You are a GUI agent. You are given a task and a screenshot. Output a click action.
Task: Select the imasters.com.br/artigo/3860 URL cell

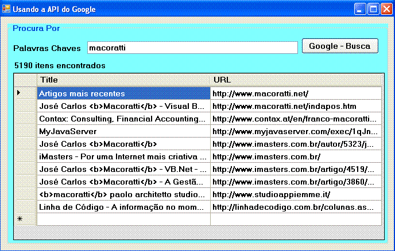(296, 182)
